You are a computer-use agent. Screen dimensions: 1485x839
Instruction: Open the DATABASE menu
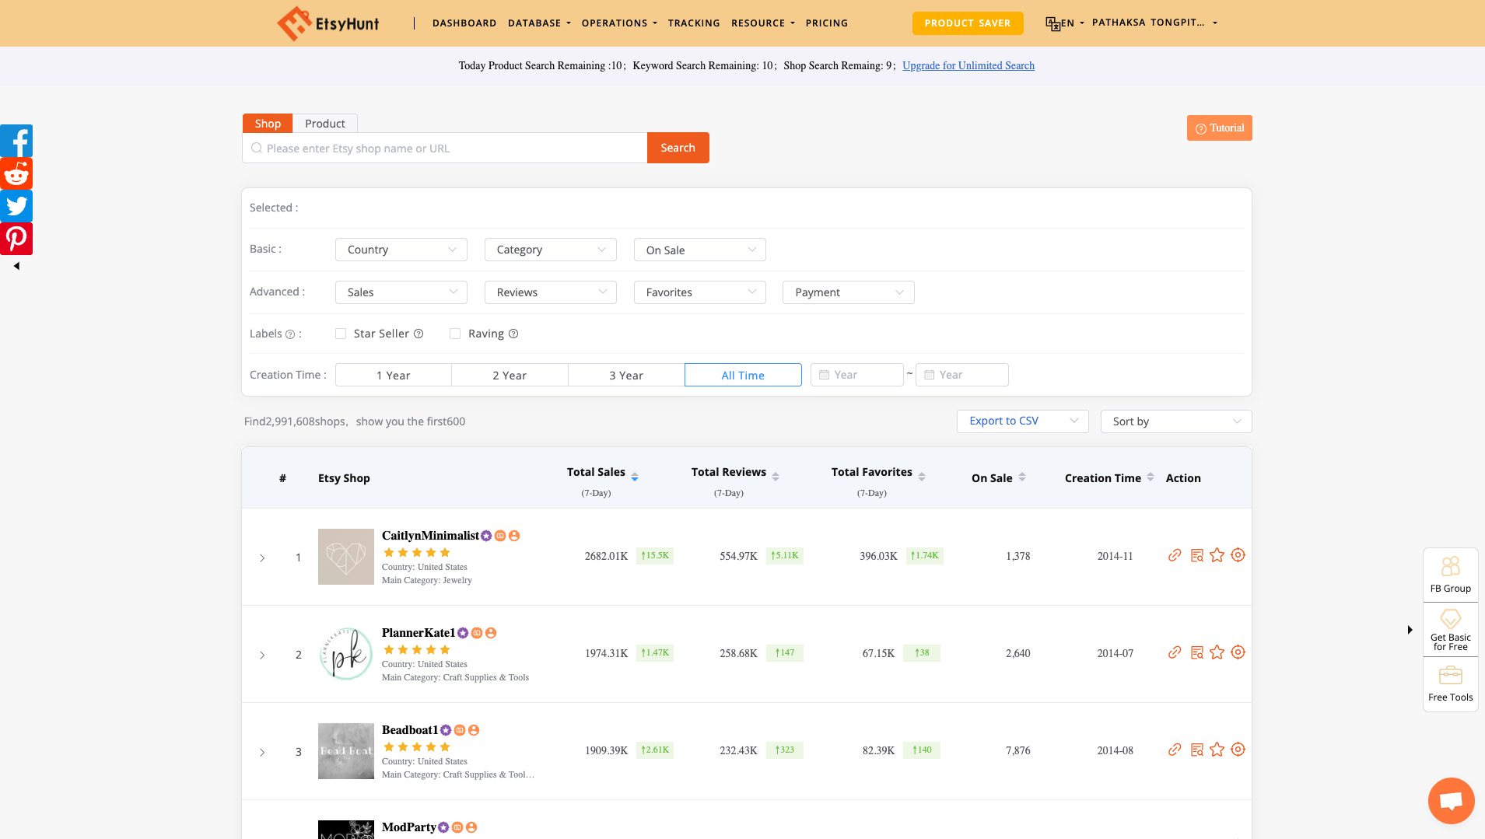539,23
